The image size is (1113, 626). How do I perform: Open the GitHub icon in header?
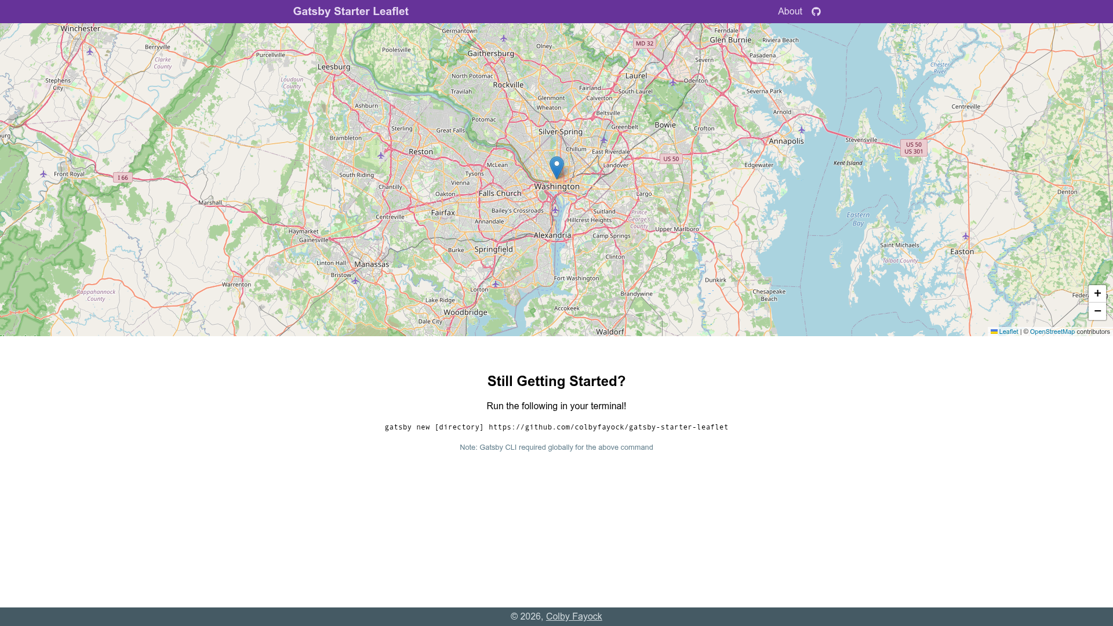816,12
